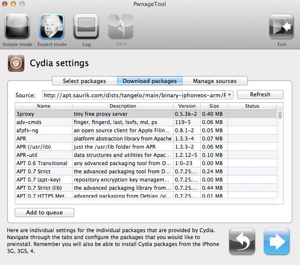
Task: Switch to the Manage sources tab
Action: click(215, 81)
